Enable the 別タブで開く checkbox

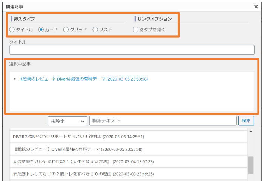tap(136, 30)
